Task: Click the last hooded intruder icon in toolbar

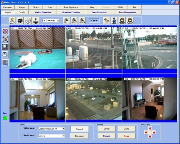Action: tap(130, 20)
